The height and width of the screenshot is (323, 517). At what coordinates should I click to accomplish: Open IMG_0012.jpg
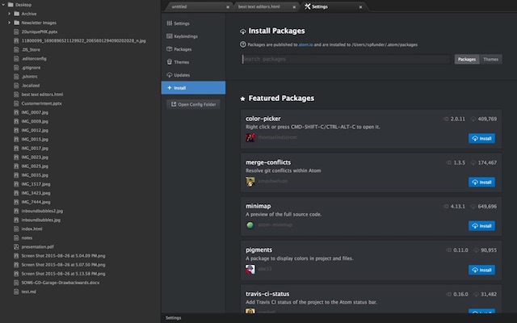point(35,130)
